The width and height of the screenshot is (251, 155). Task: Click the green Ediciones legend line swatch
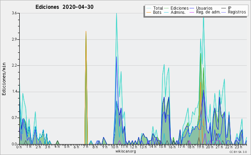point(166,8)
